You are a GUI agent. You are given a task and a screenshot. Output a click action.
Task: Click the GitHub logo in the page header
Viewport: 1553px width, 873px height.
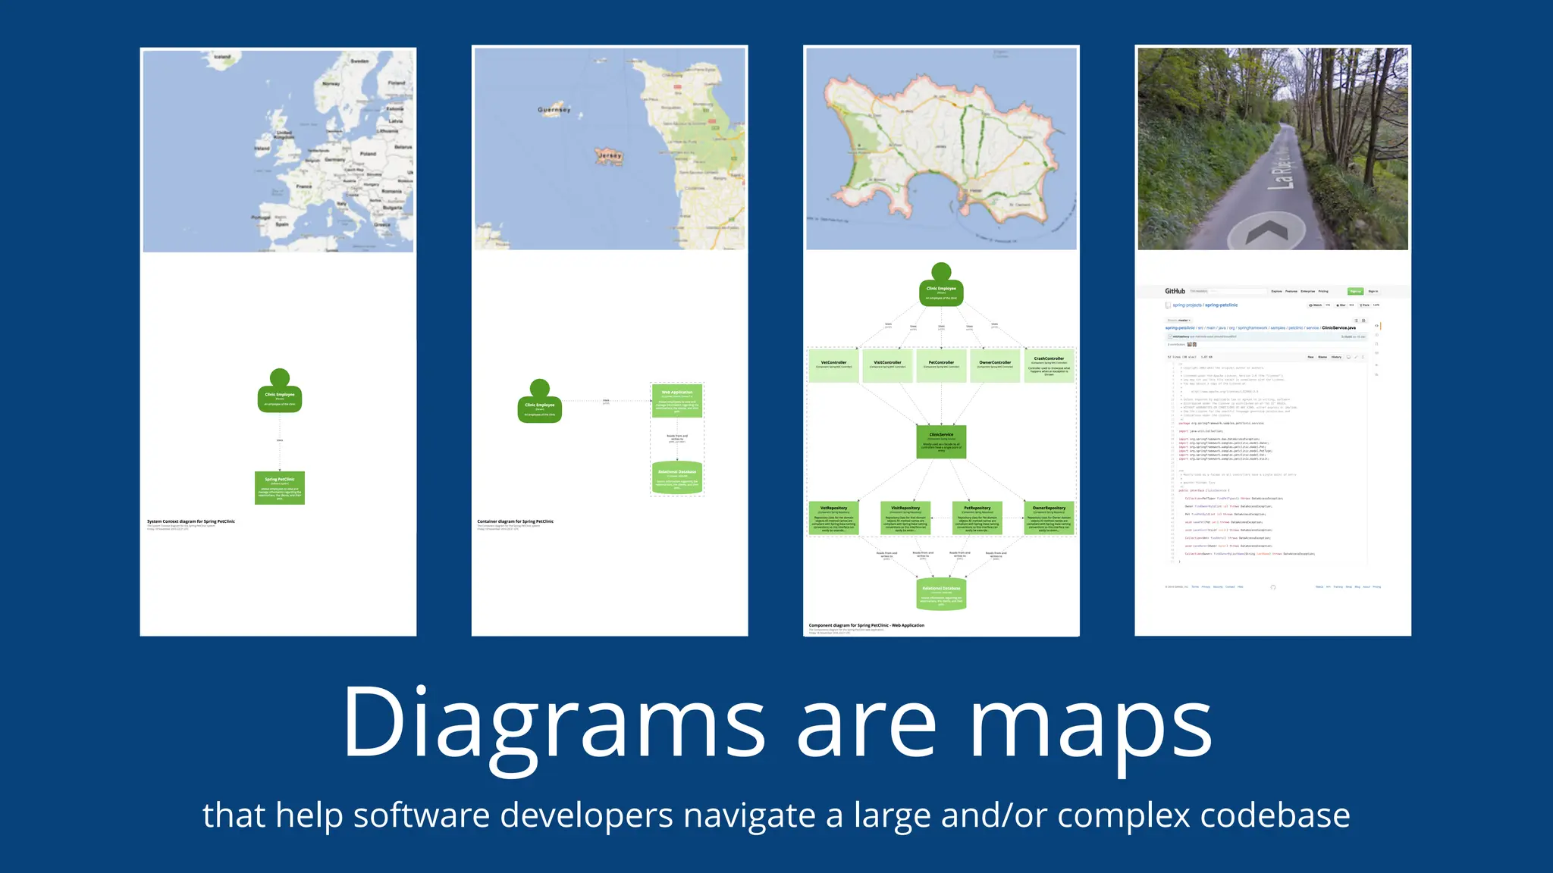[1175, 291]
